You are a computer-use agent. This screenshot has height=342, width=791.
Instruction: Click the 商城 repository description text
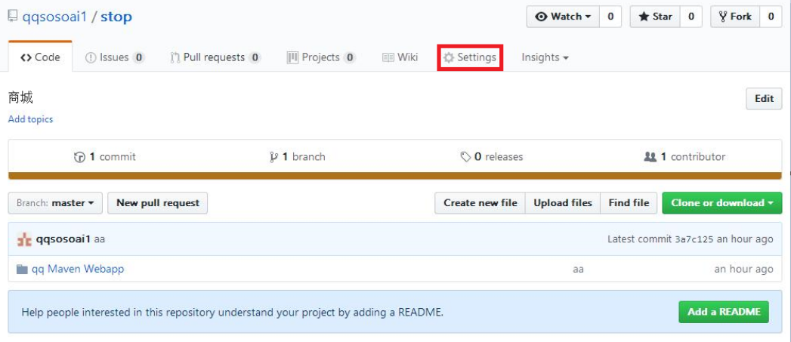pyautogui.click(x=20, y=98)
